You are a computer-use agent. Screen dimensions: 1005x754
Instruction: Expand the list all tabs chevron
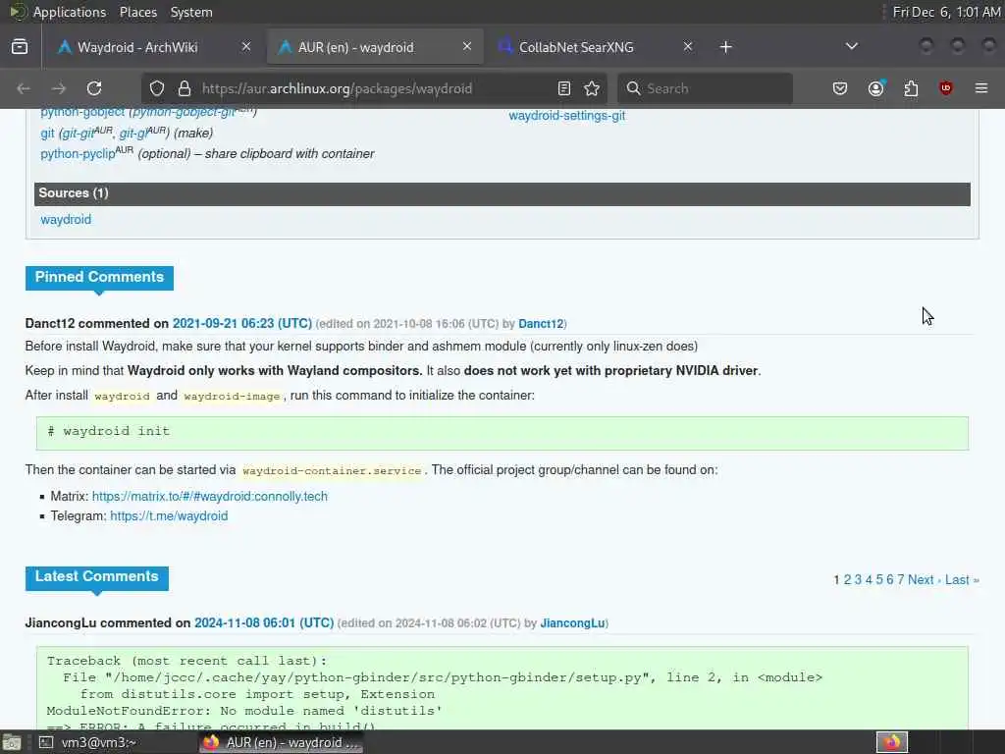pos(852,46)
